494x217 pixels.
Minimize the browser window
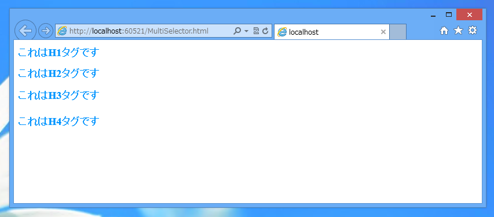433,15
